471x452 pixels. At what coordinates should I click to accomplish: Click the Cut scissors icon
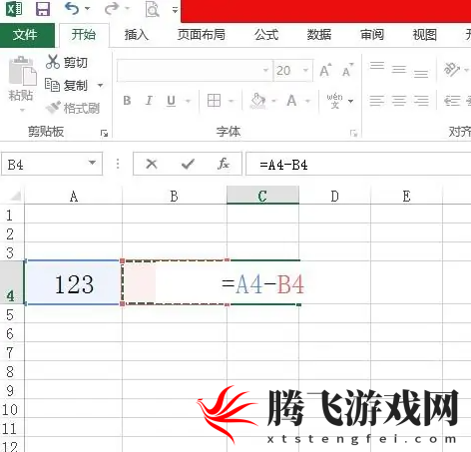[53, 62]
